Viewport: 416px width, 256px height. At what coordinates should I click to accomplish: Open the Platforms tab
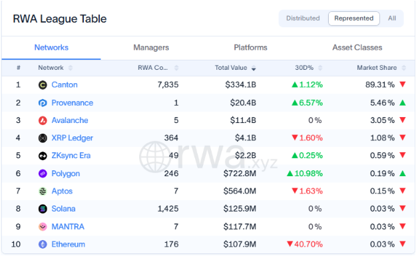[250, 47]
